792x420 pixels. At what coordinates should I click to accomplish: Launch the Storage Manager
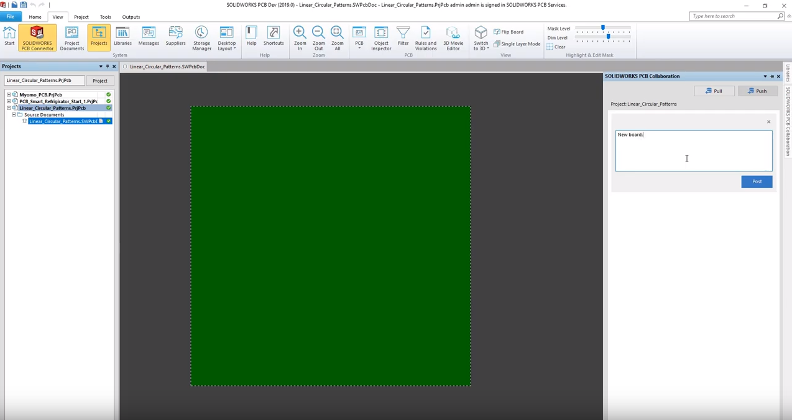[201, 38]
